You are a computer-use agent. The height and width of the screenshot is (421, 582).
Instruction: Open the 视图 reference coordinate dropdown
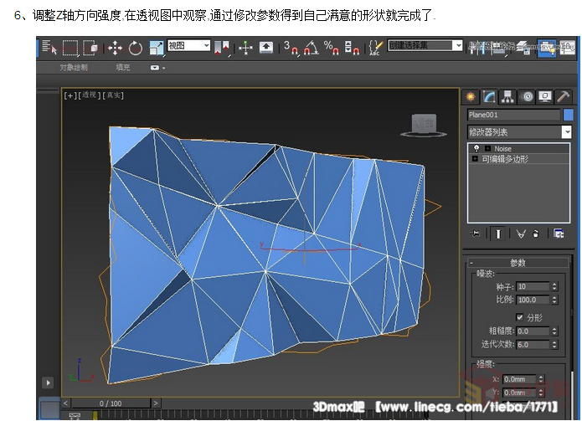188,46
